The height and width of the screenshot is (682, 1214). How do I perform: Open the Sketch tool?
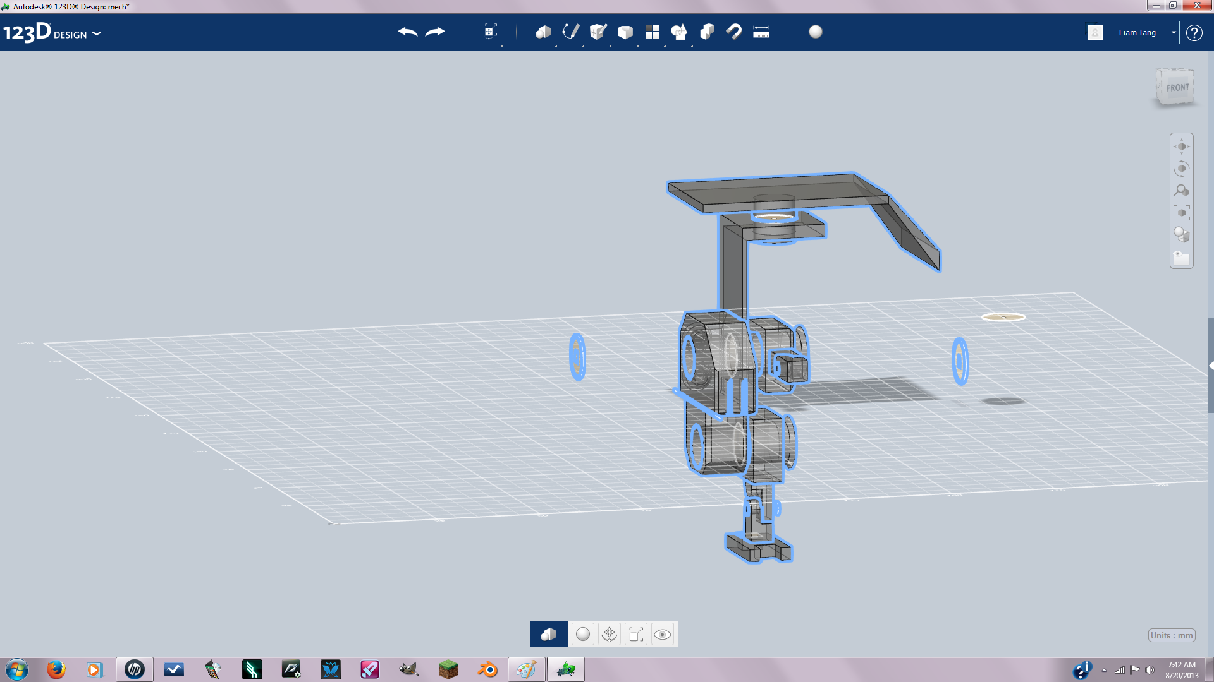[570, 32]
